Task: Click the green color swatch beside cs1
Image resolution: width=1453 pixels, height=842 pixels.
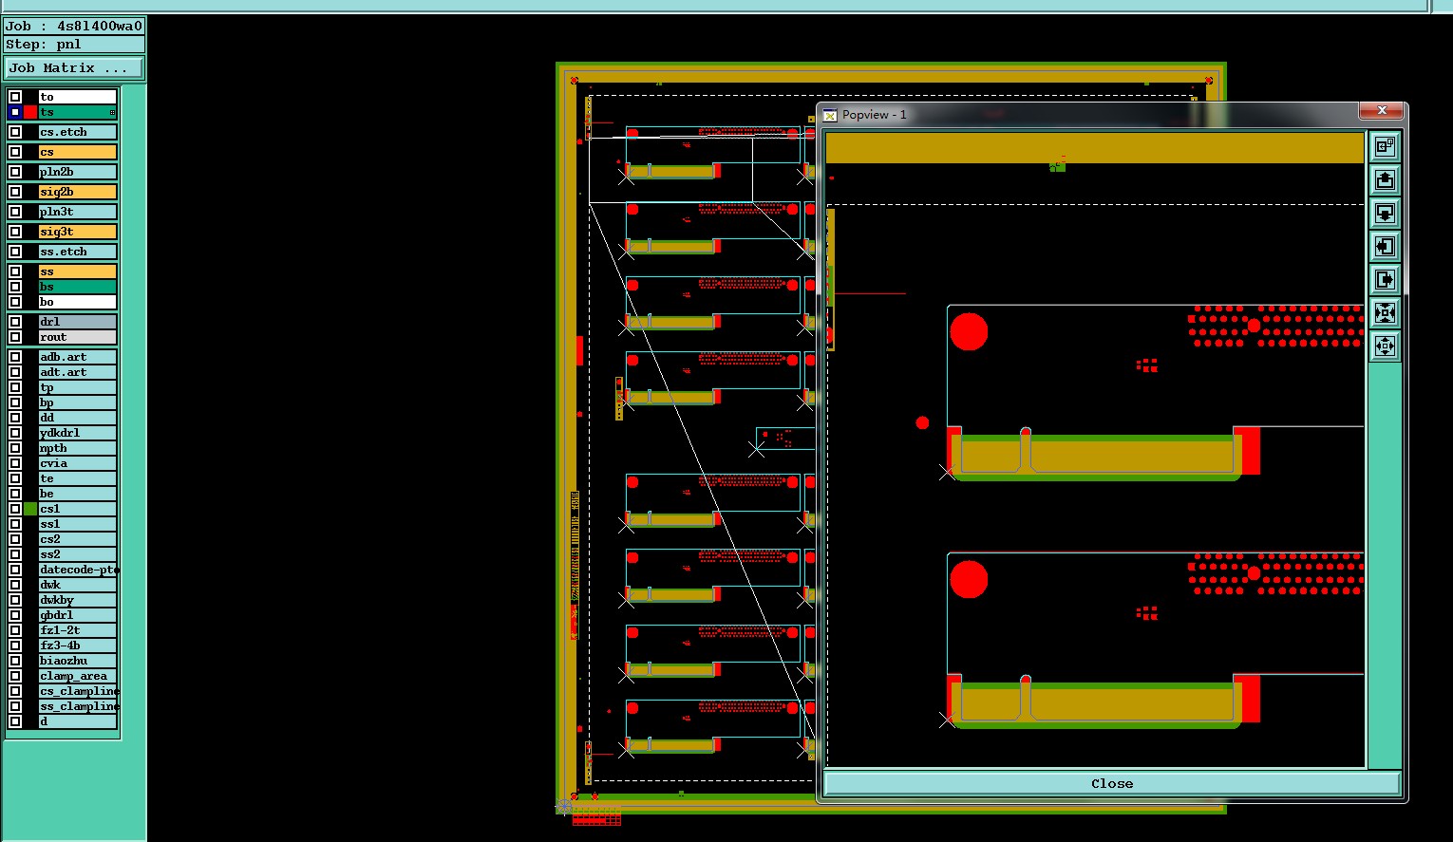Action: [x=30, y=509]
